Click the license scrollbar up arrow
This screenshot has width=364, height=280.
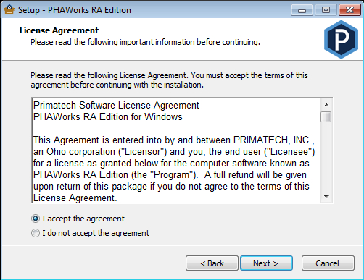pyautogui.click(x=326, y=105)
